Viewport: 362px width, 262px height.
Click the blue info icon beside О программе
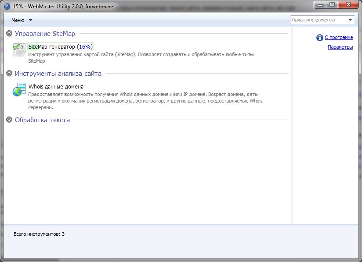[x=319, y=38]
